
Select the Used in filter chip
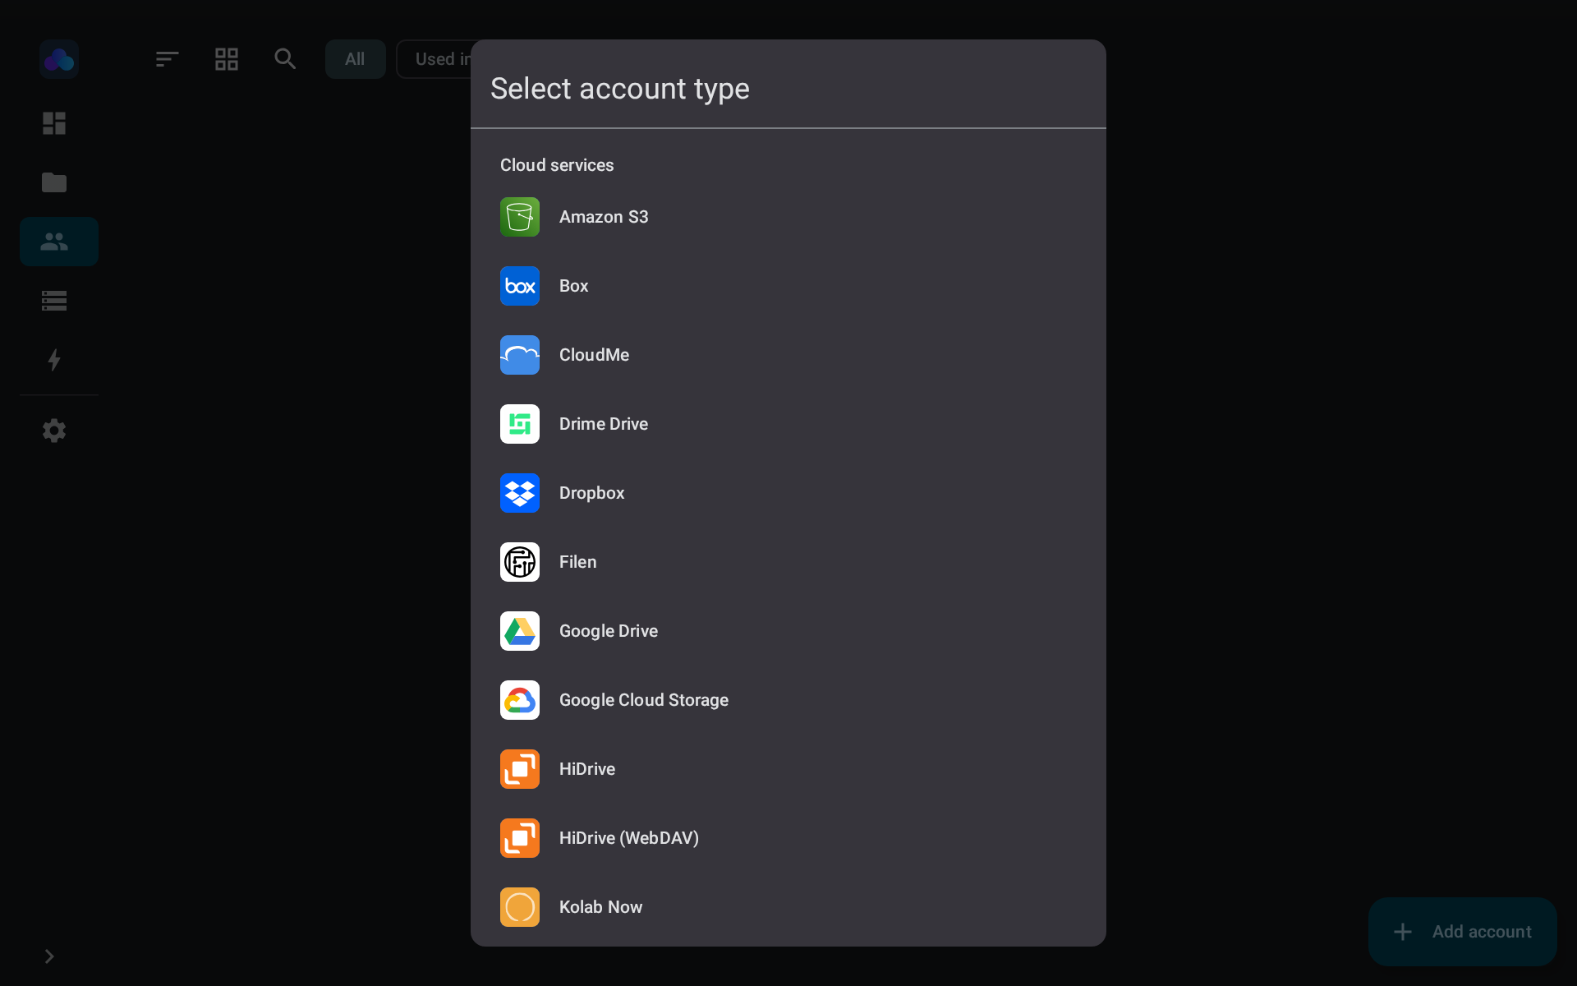point(434,59)
